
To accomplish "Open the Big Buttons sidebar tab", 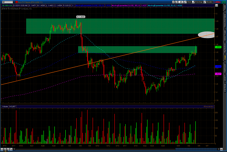I will [225, 48].
